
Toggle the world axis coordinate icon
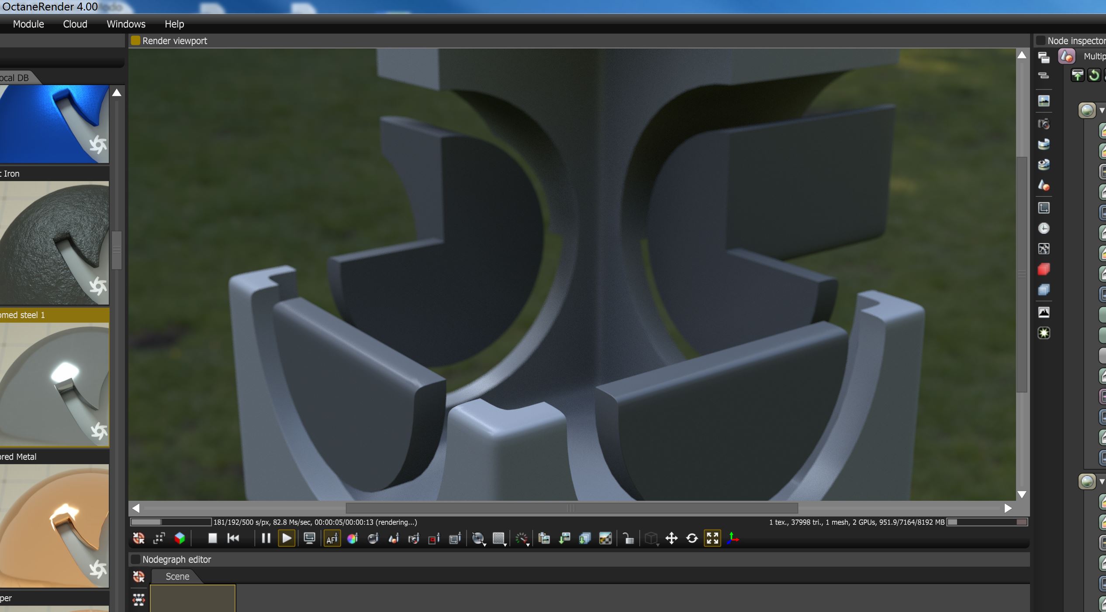(x=733, y=538)
